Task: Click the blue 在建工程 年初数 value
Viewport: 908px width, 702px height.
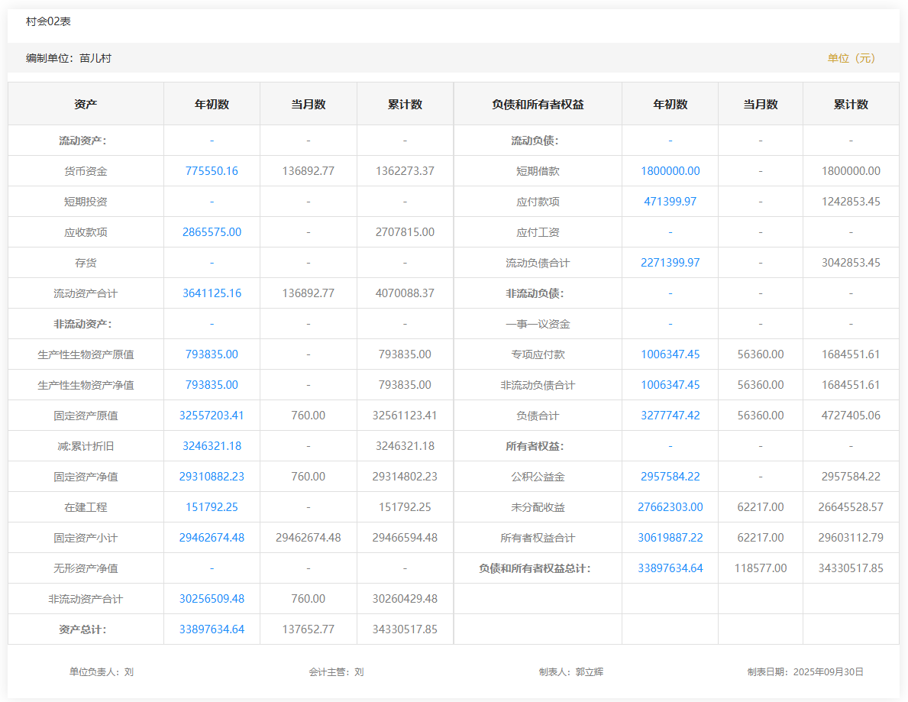Action: click(212, 507)
